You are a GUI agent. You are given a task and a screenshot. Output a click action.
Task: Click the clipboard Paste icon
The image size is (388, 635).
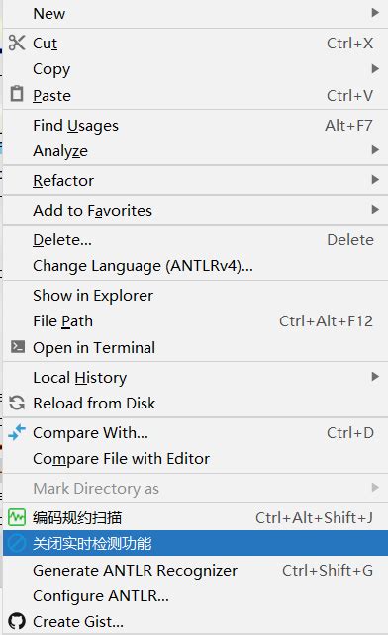point(17,94)
